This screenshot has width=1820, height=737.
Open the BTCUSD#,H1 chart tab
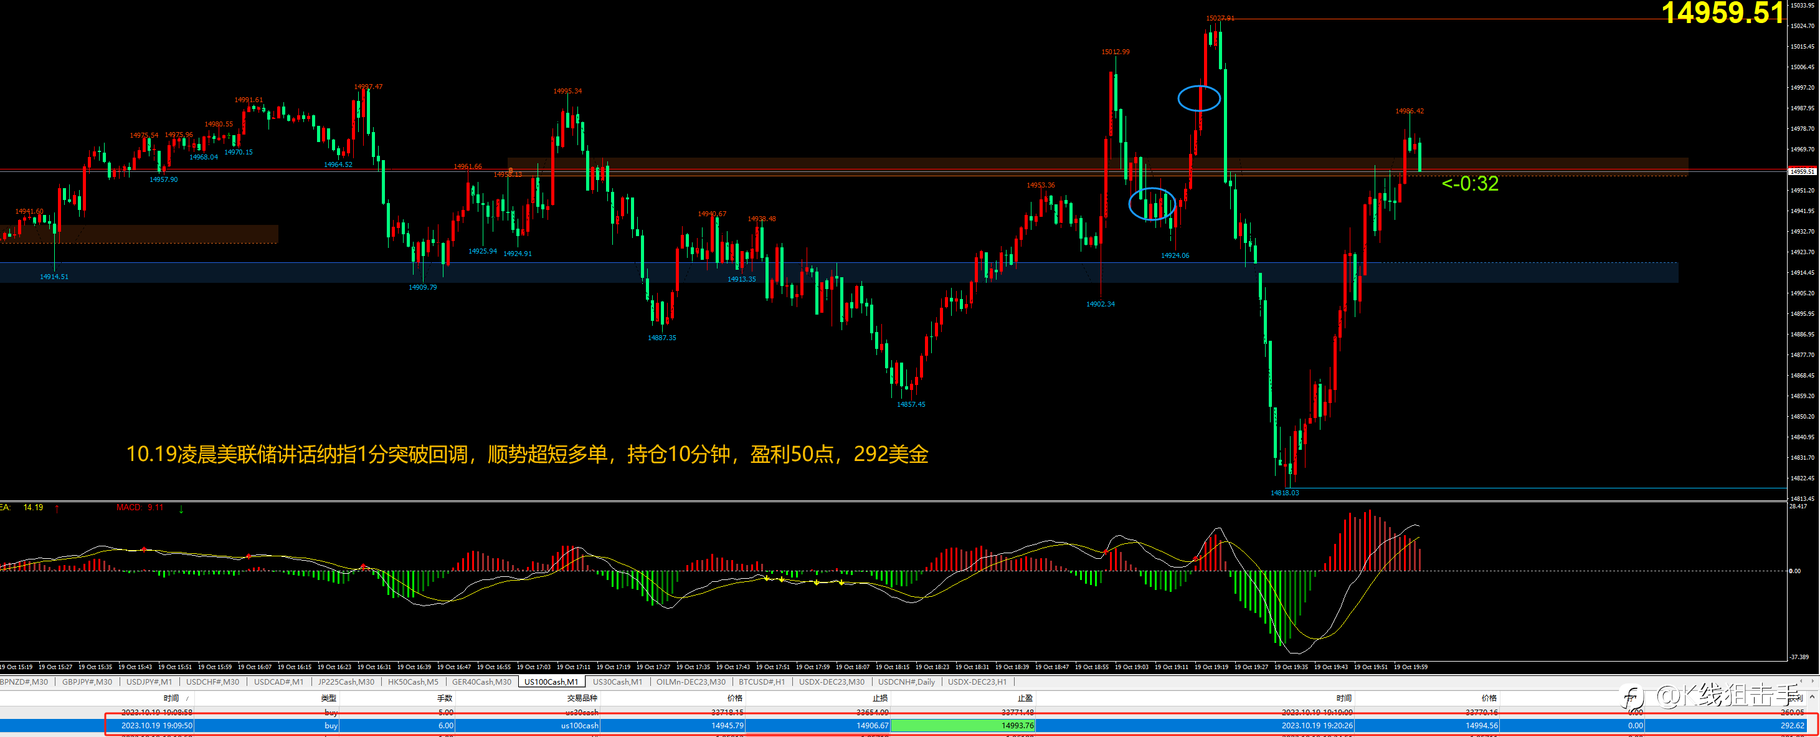tap(761, 682)
